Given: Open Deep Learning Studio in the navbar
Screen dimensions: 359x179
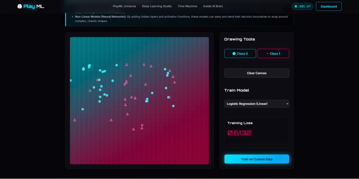Looking at the screenshot, I should point(157,6).
